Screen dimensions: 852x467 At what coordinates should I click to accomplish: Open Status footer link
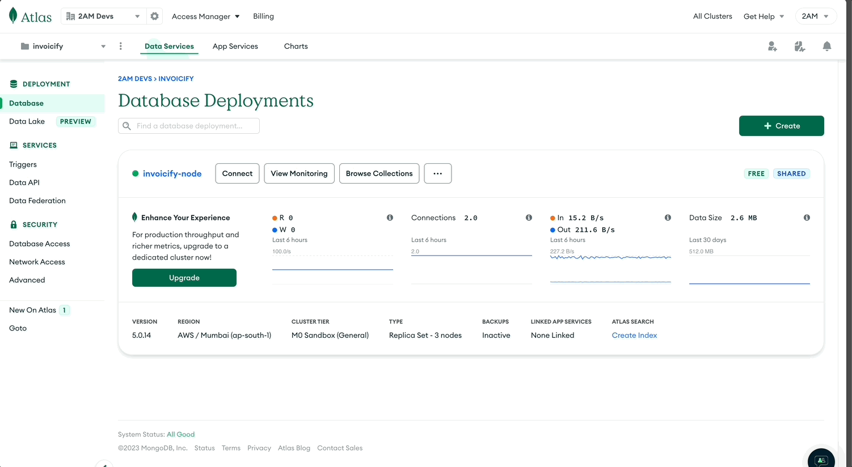(x=204, y=448)
